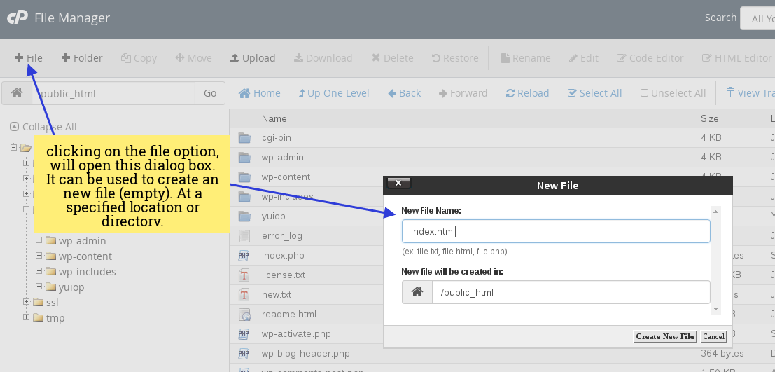Sort the file list by the Name column
This screenshot has height=372, width=775.
point(274,118)
